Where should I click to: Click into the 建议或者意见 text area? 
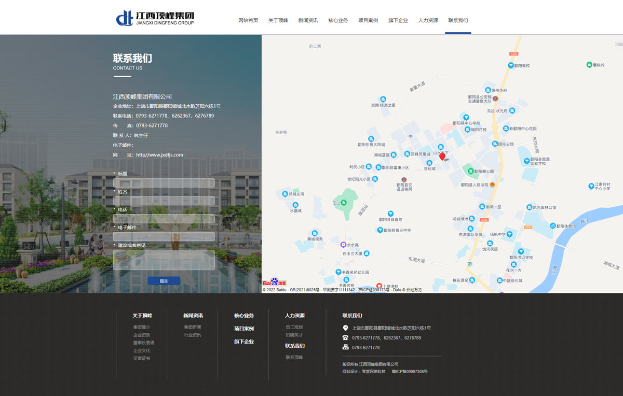click(164, 260)
